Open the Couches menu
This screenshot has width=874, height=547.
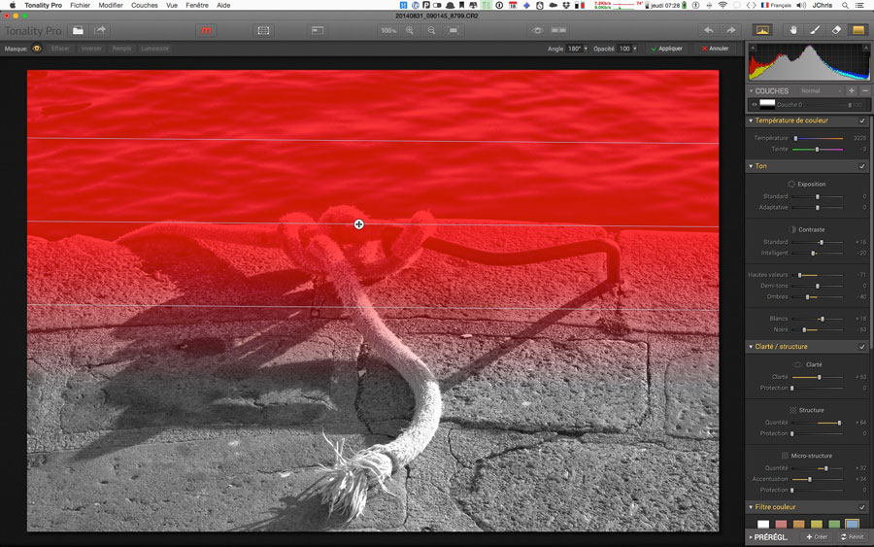[x=144, y=5]
